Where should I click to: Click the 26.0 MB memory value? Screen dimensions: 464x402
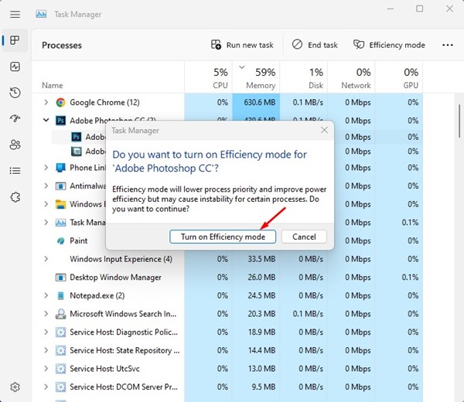261,278
